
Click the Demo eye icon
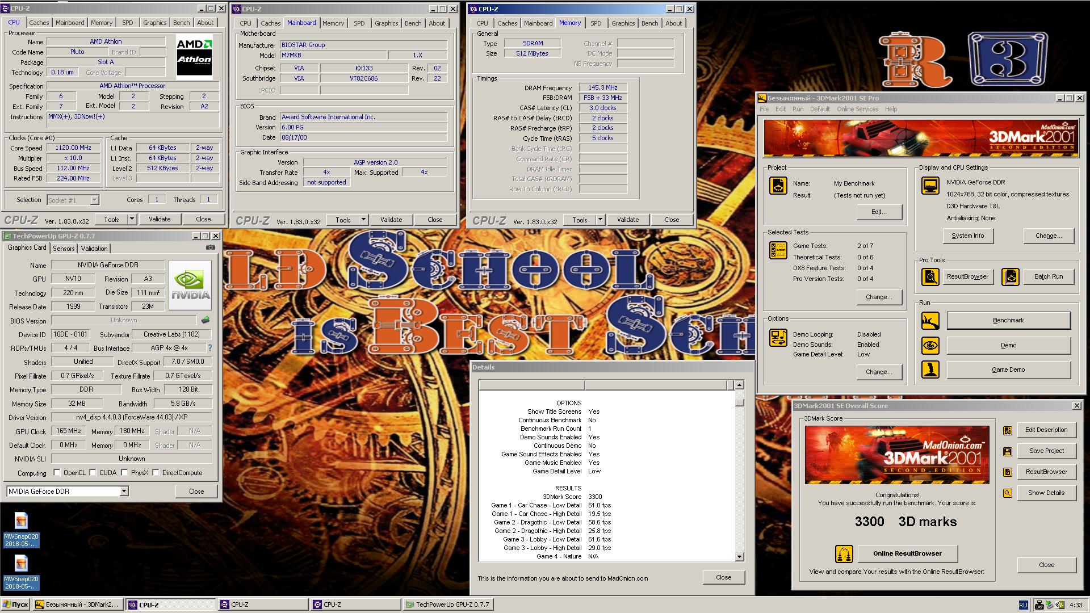tap(930, 345)
